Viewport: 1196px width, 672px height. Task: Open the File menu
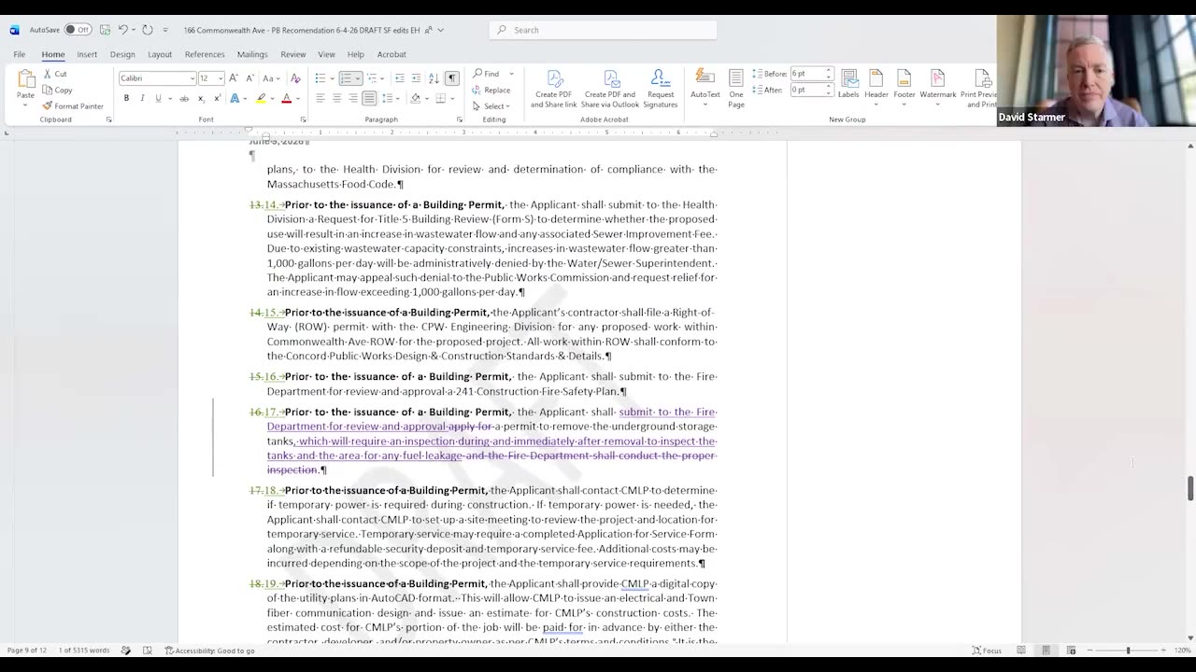(19, 54)
